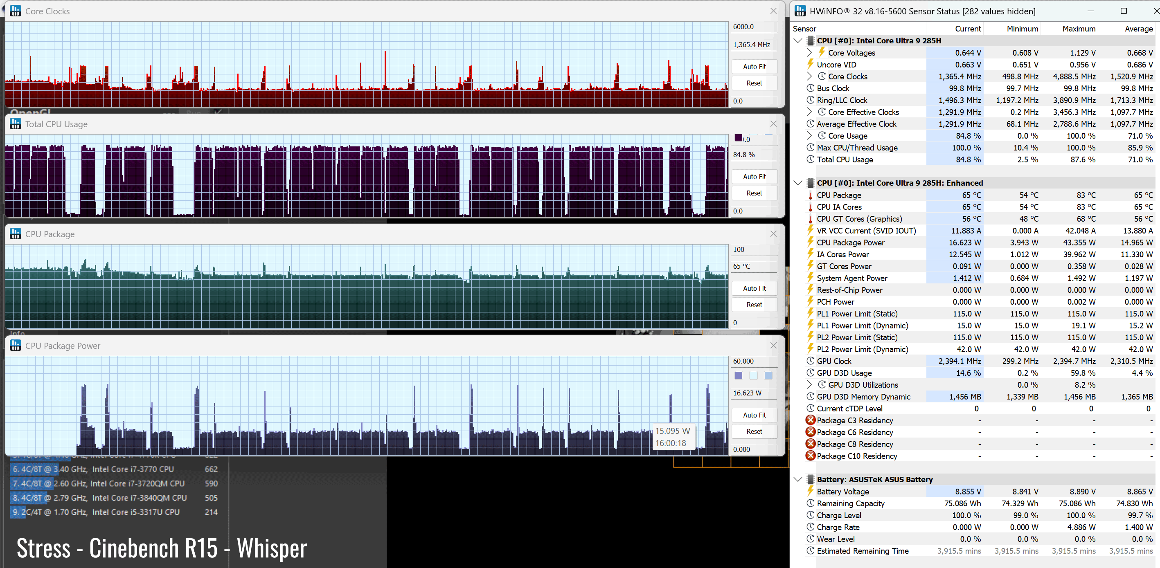
Task: Click Reset in CPU Package Power graph
Action: (x=754, y=431)
